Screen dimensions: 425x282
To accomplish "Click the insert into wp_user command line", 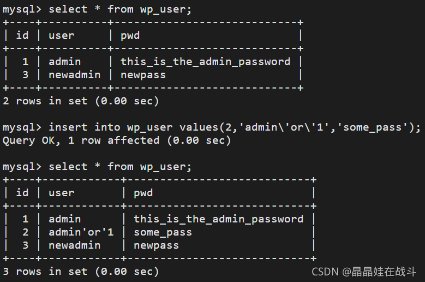I will 235,127.
